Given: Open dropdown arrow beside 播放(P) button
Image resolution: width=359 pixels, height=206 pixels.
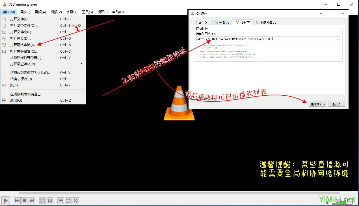Looking at the screenshot, I should [x=325, y=104].
